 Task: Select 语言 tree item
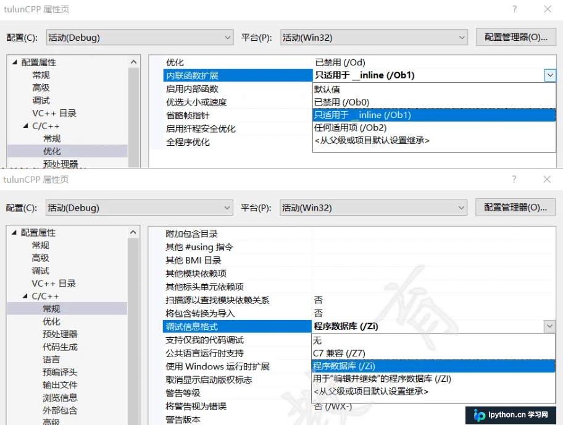point(51,360)
